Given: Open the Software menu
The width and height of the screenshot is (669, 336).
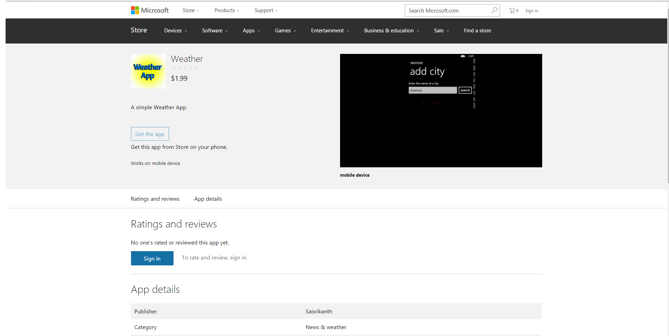Looking at the screenshot, I should tap(215, 31).
